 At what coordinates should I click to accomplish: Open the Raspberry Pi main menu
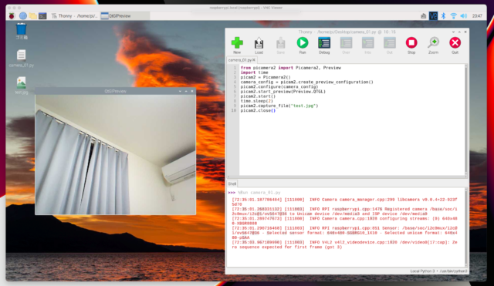click(12, 15)
